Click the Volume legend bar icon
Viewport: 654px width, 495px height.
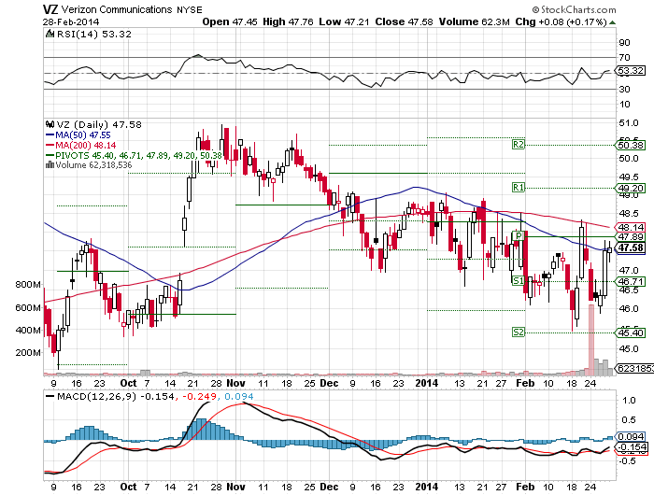point(50,164)
